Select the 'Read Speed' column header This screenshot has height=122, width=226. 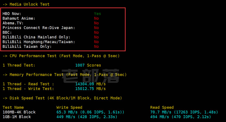tap(162, 107)
